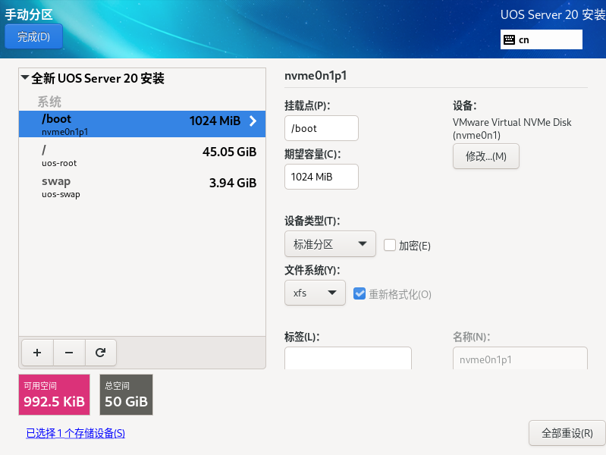The width and height of the screenshot is (606, 455).
Task: Remove selected partition with minus icon
Action: pyautogui.click(x=69, y=353)
